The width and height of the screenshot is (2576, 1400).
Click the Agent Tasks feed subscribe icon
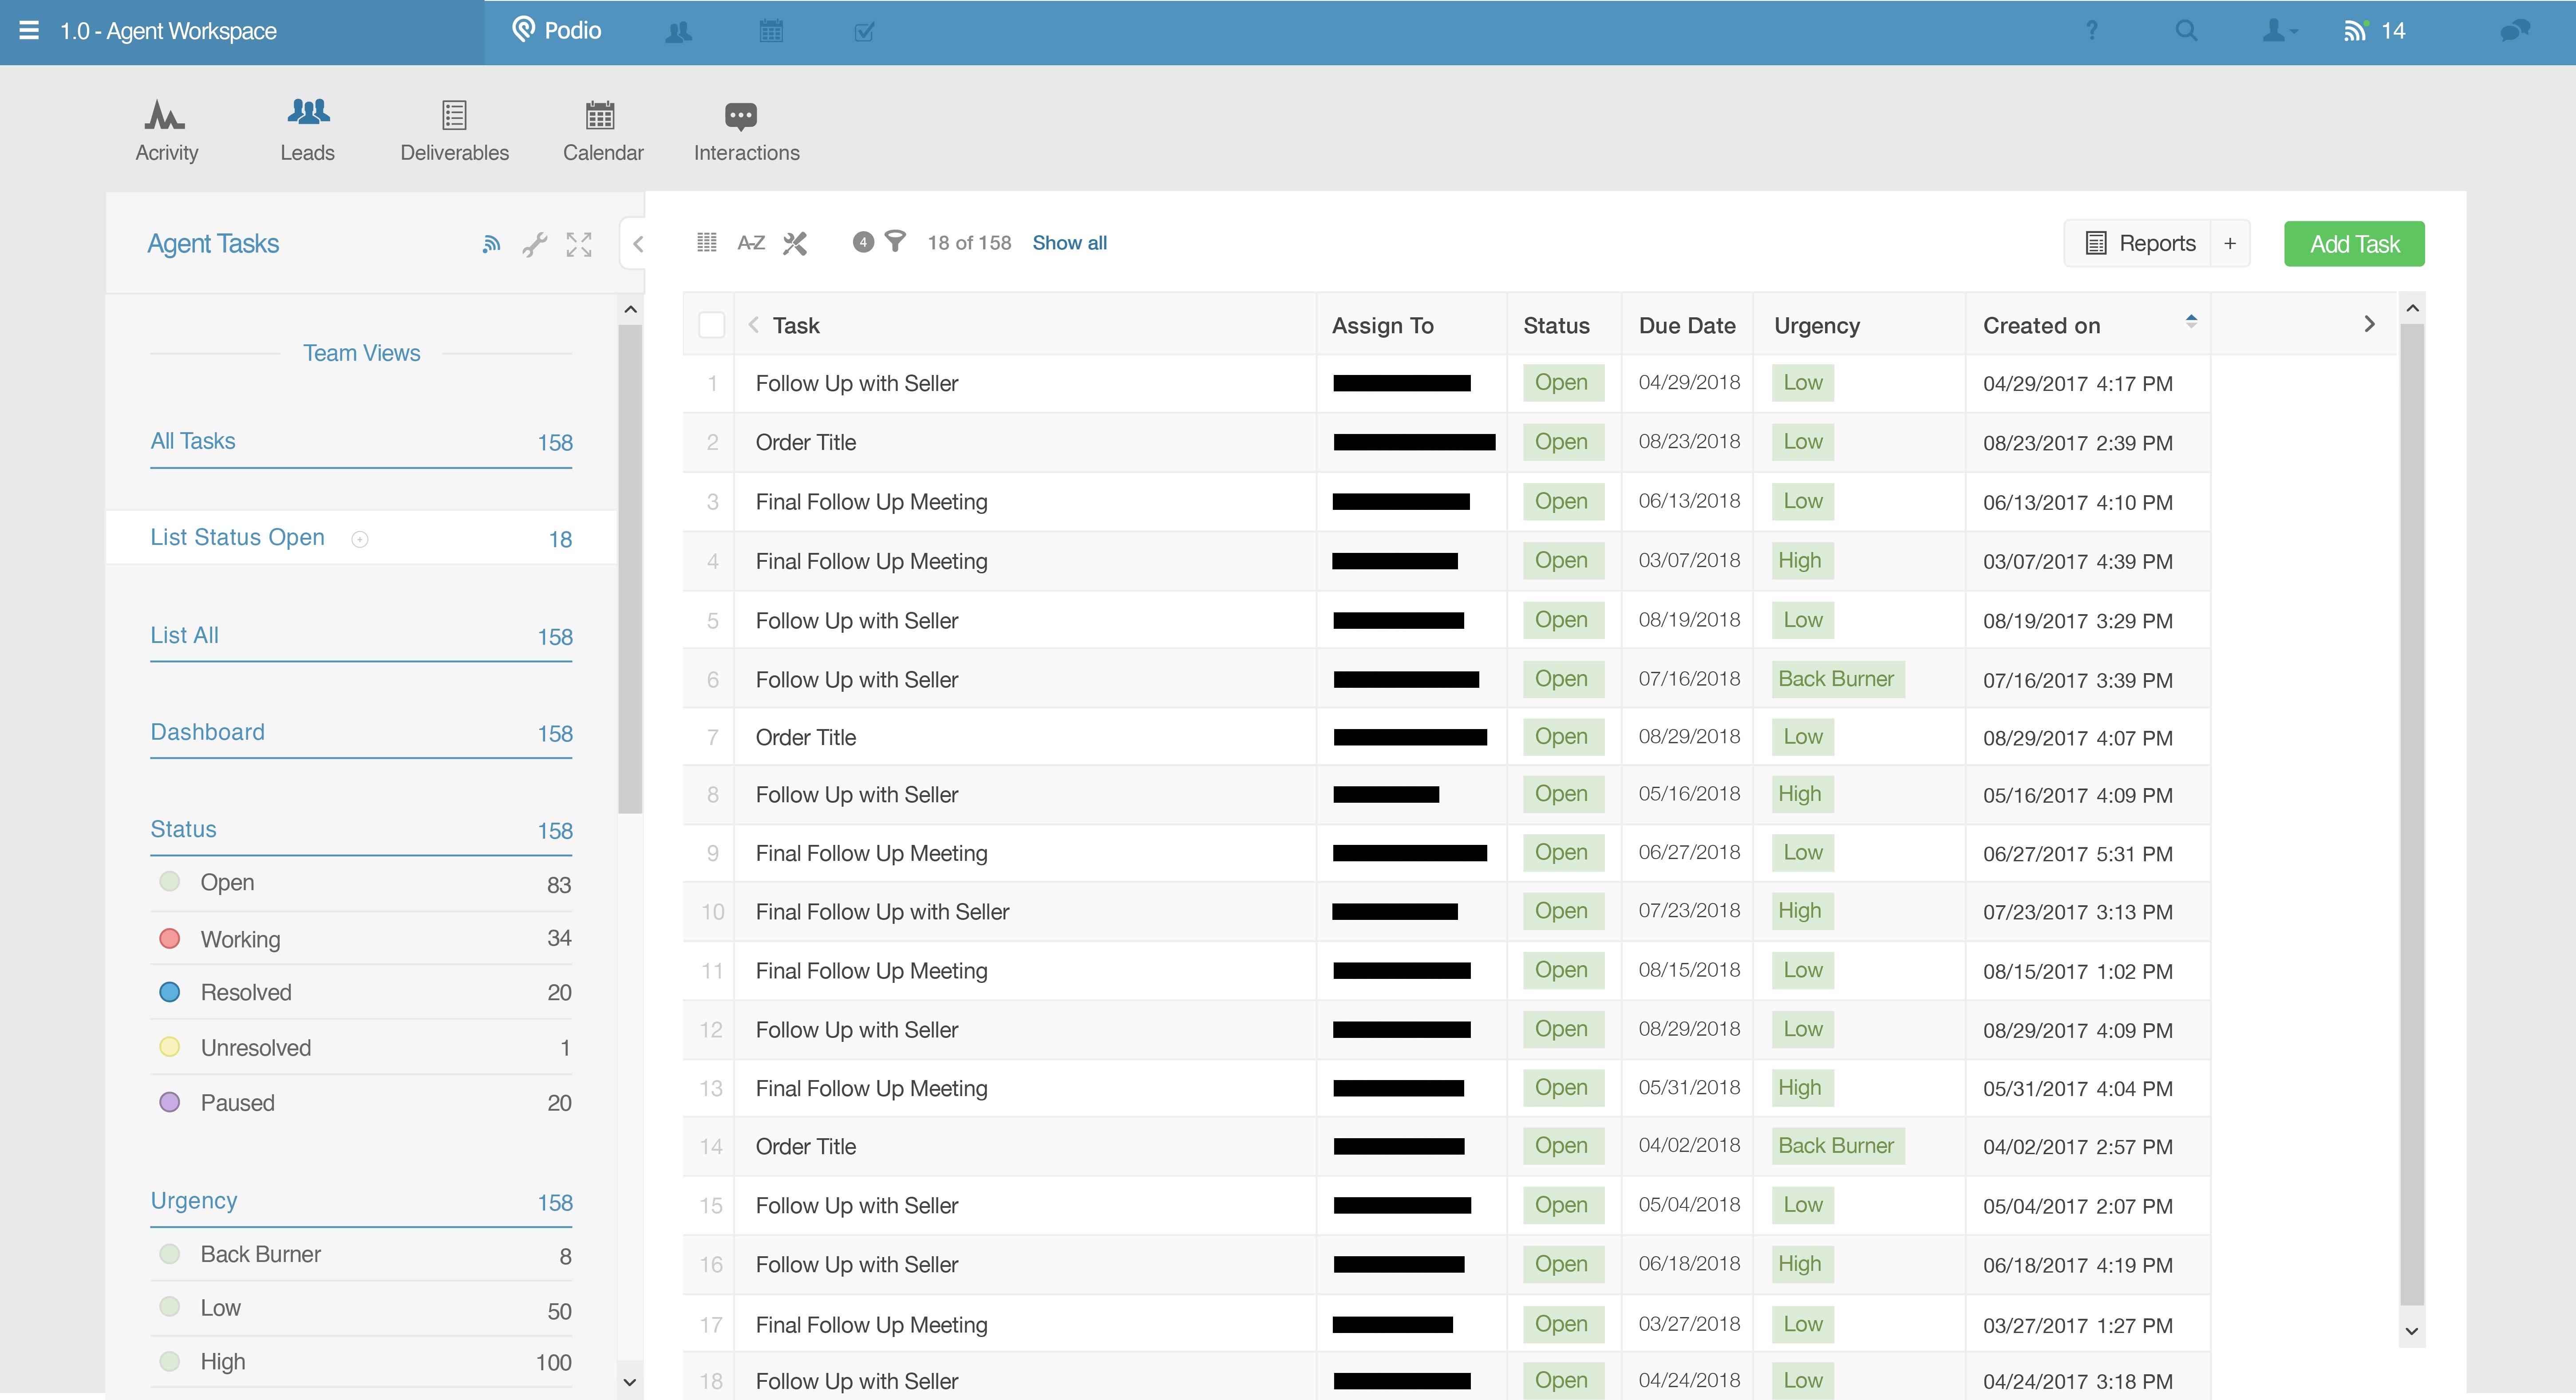pyautogui.click(x=490, y=243)
